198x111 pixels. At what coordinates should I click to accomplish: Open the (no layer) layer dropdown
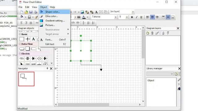[x=133, y=12]
